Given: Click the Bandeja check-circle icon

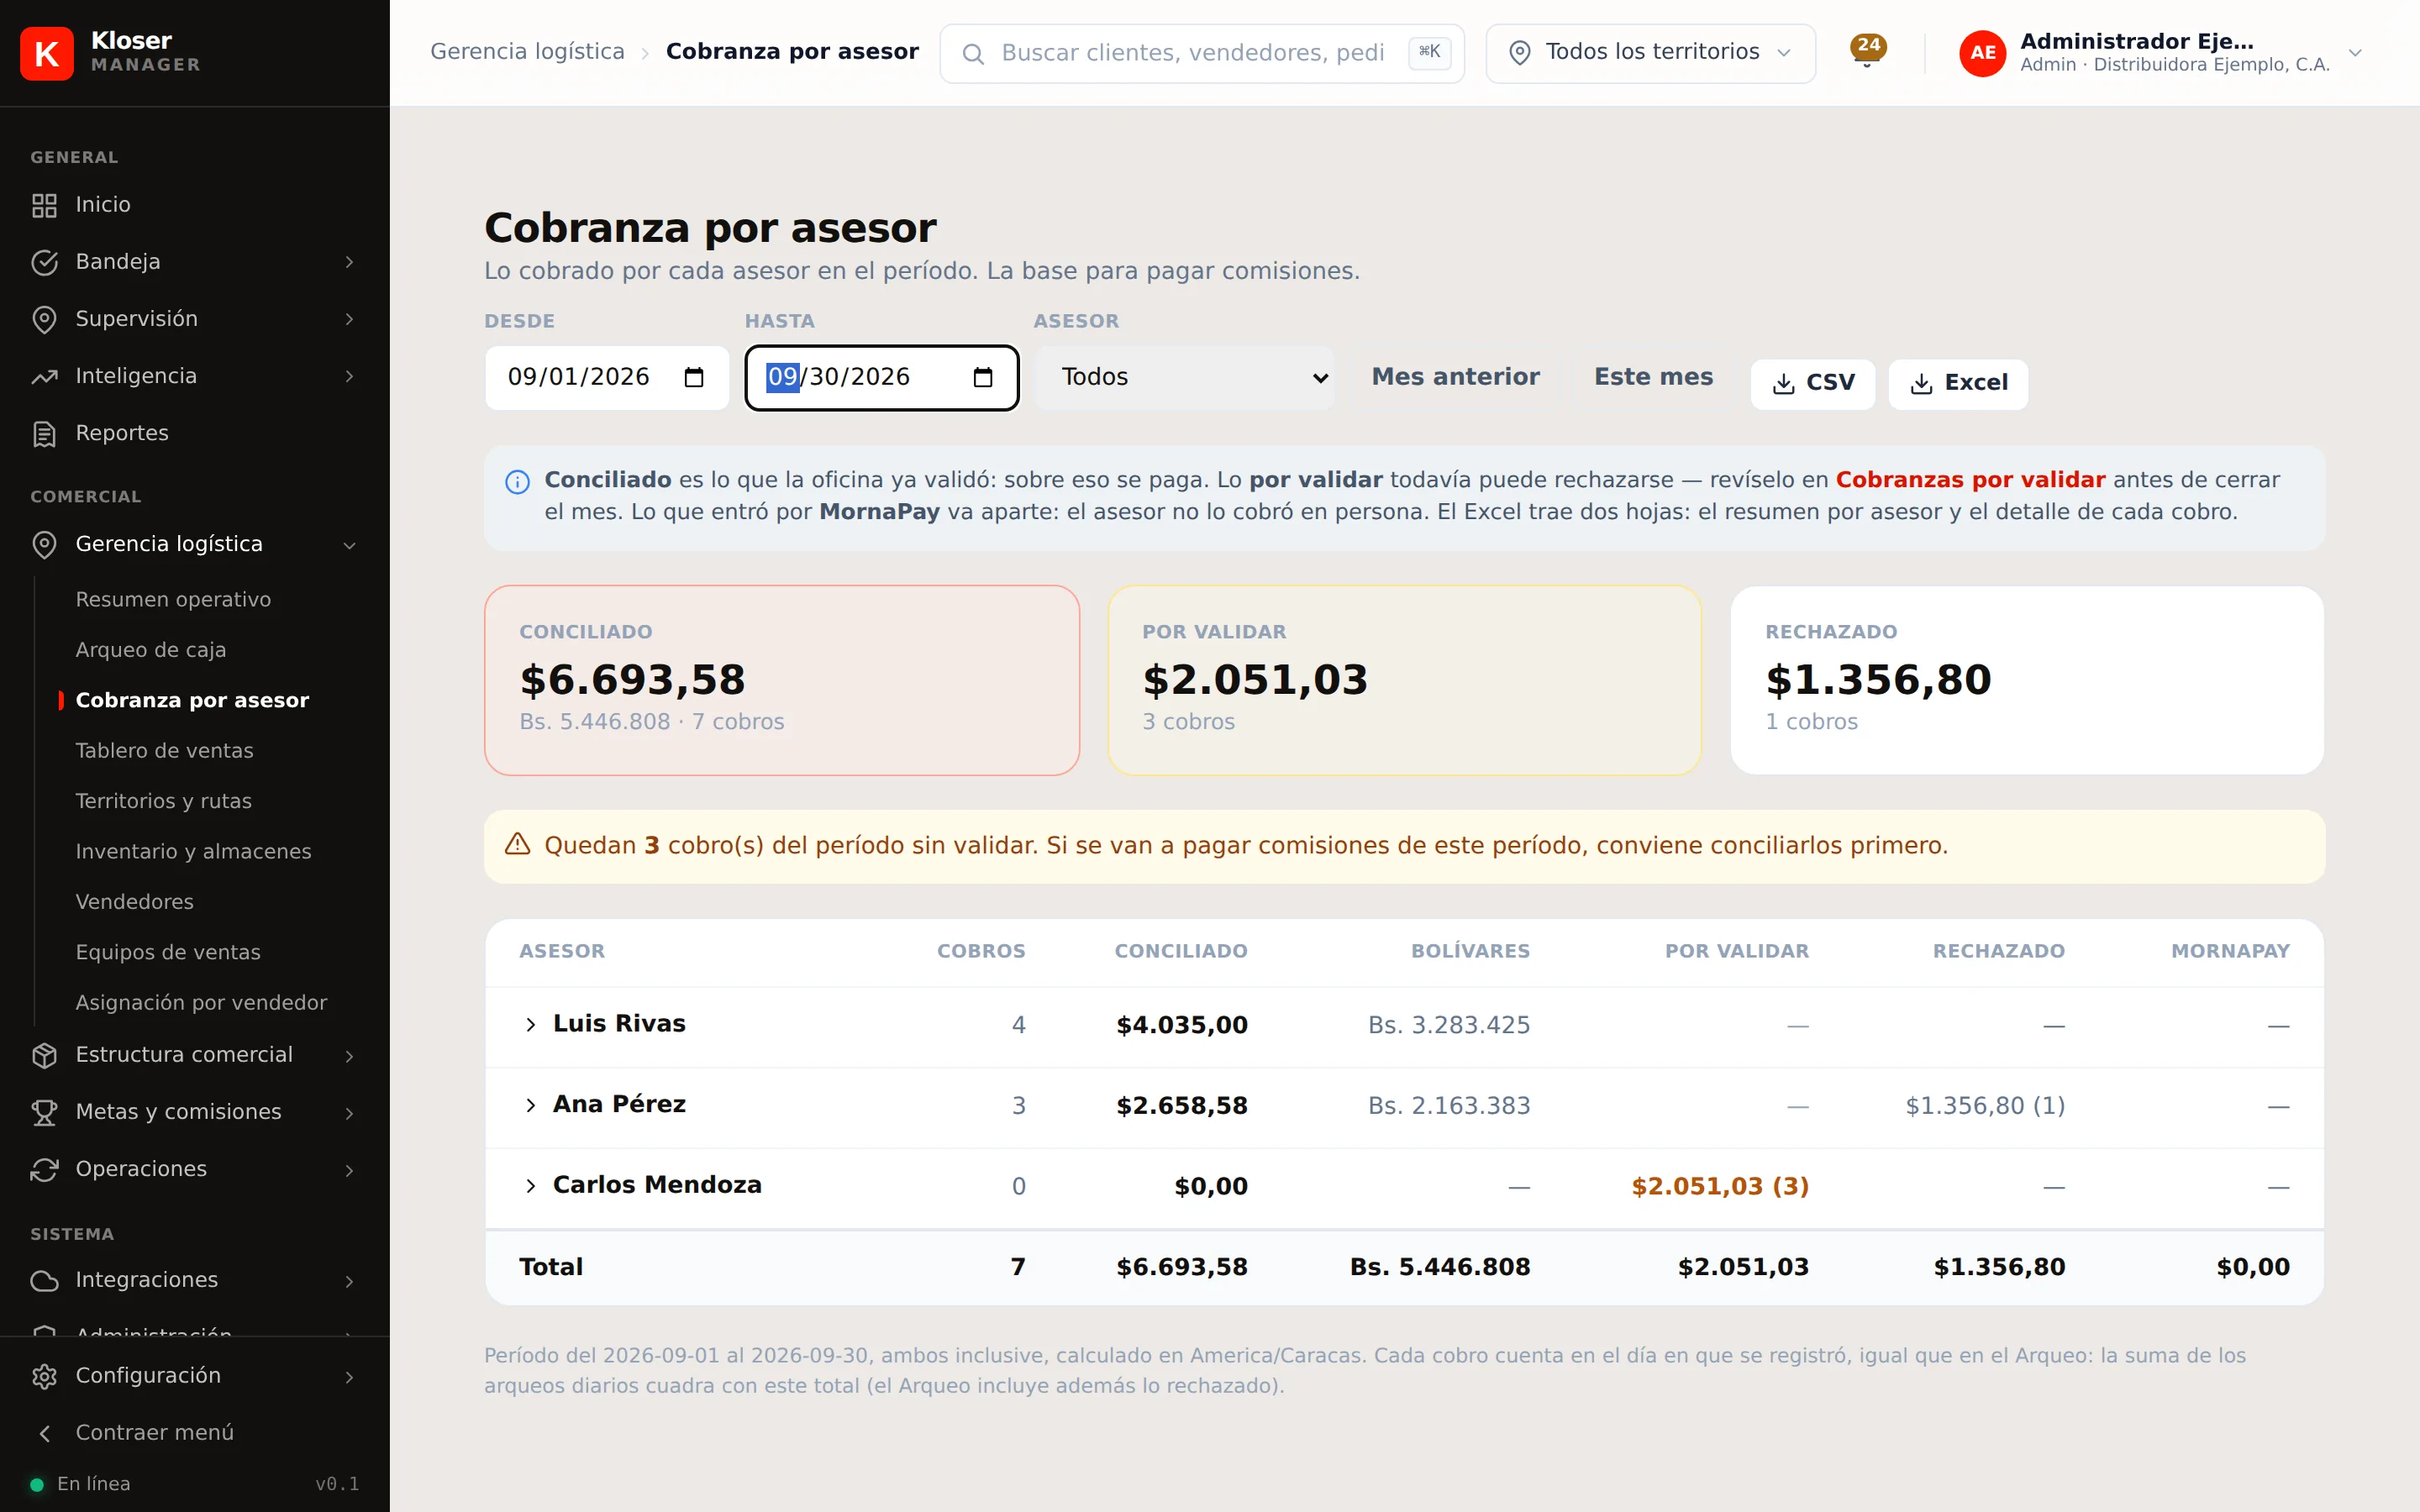Looking at the screenshot, I should click(44, 262).
